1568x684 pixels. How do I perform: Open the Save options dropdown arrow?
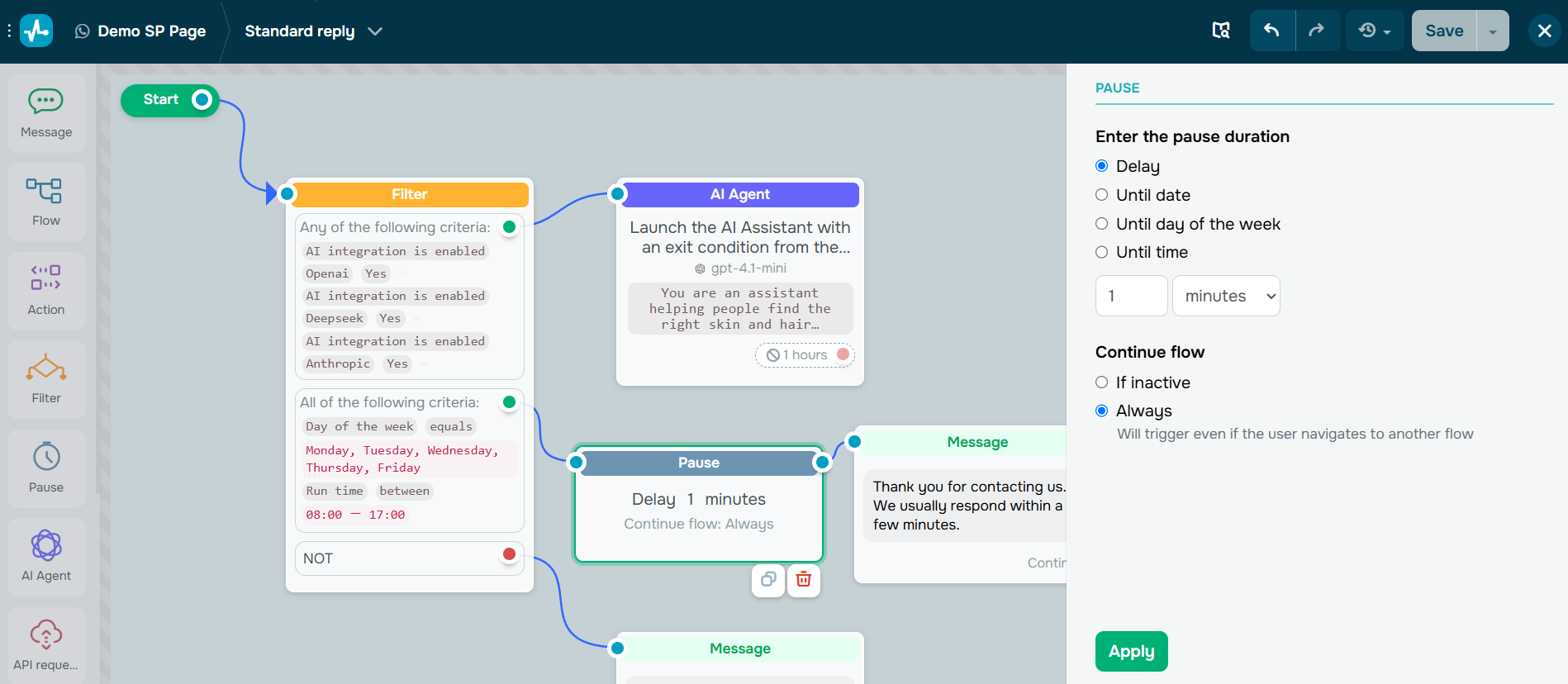point(1493,31)
